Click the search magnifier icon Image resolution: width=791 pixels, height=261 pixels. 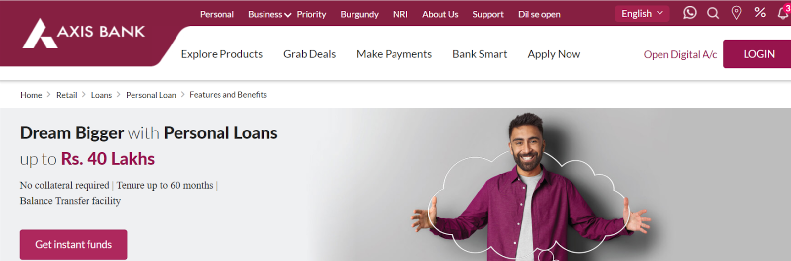713,13
